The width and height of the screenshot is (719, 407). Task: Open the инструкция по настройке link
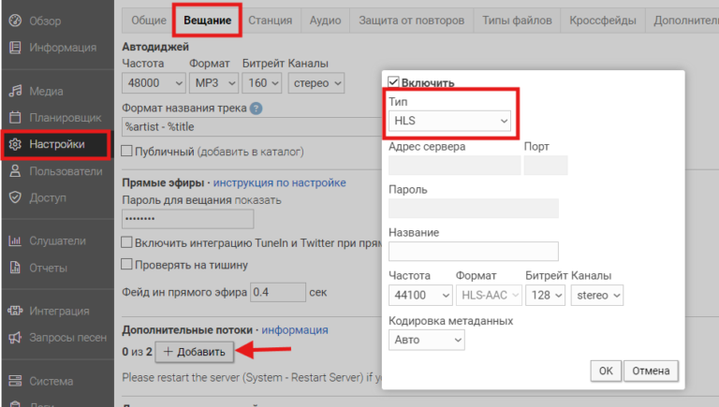pos(279,182)
